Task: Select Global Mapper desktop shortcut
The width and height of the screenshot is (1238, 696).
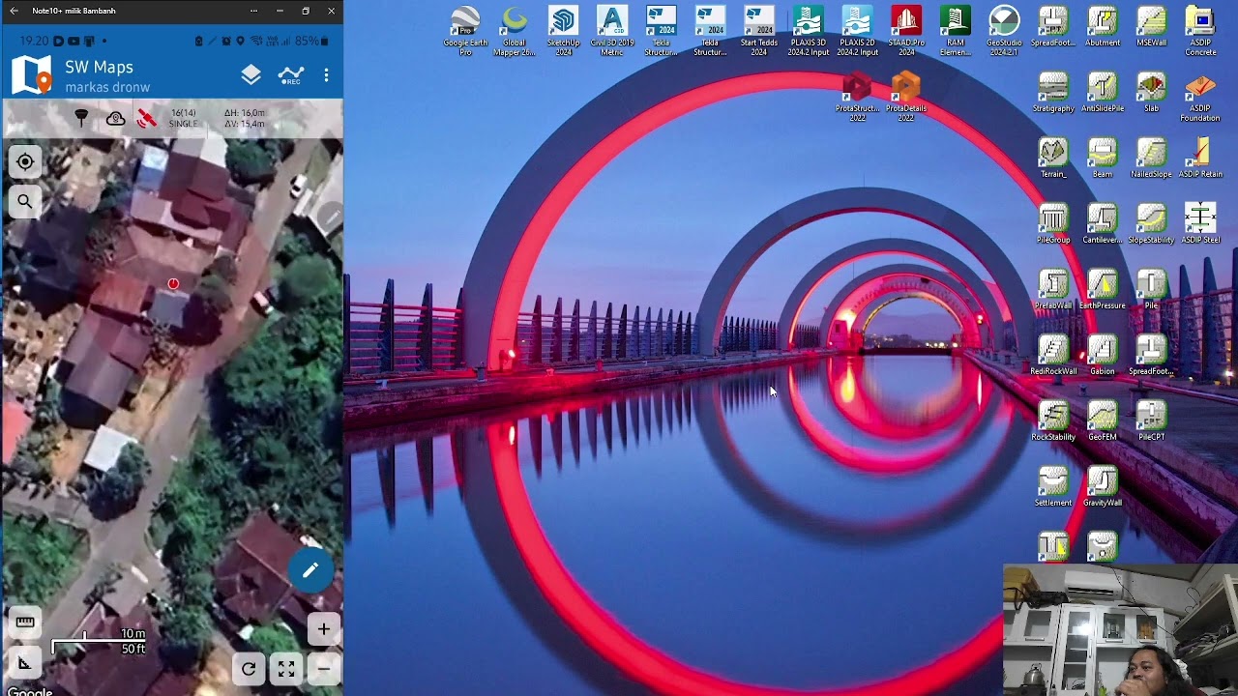Action: click(x=515, y=31)
